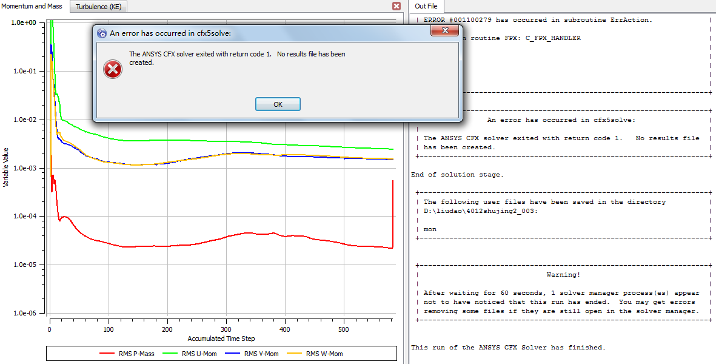The image size is (716, 364).
Task: Click the End of solution stage line
Action: pos(457,175)
